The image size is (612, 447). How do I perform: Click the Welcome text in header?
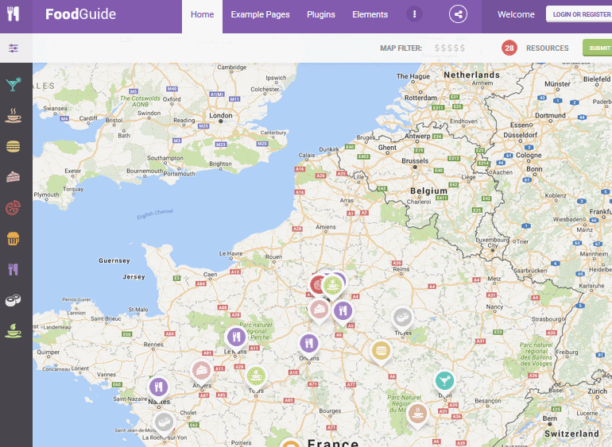(x=516, y=14)
